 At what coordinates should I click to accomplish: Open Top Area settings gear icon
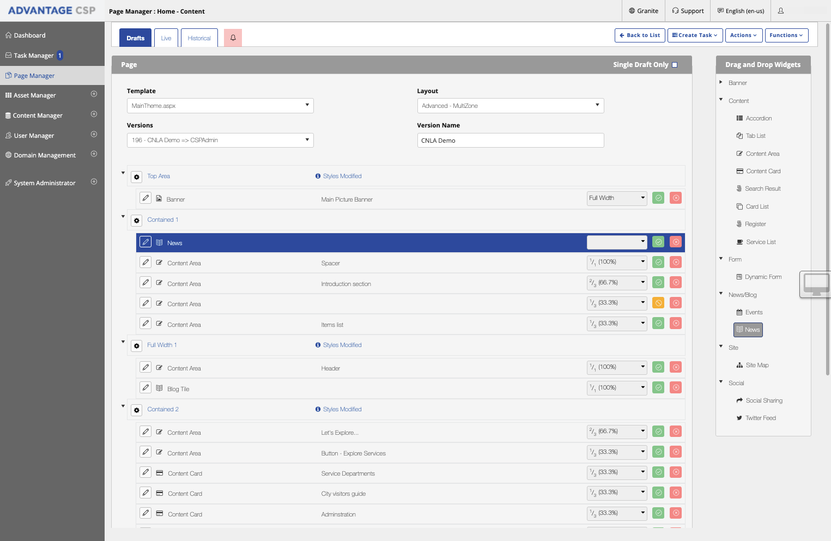(x=137, y=177)
